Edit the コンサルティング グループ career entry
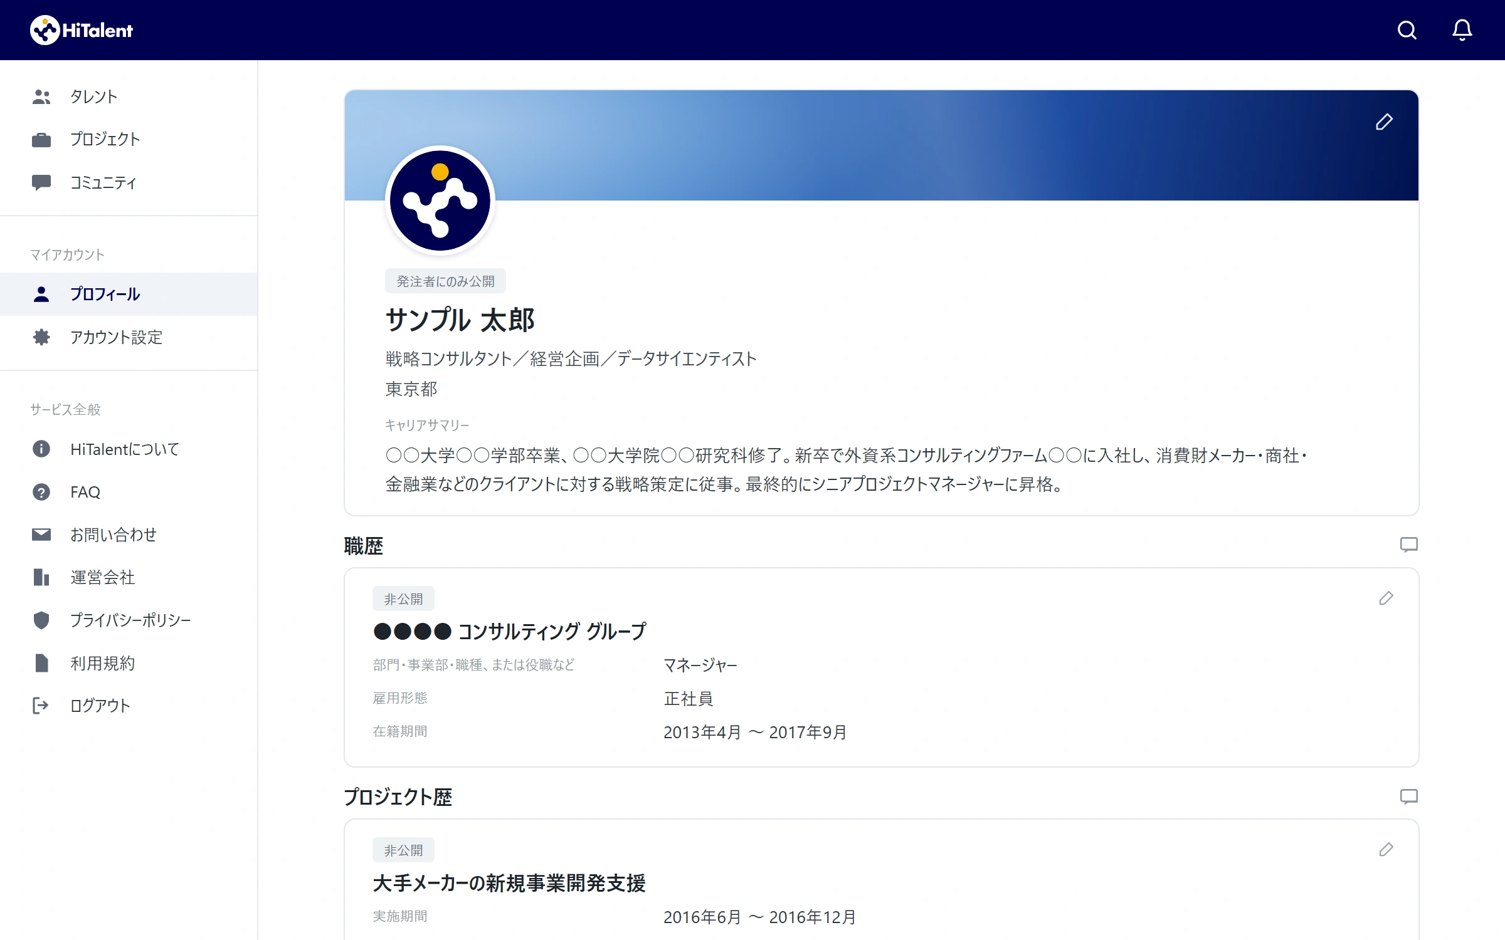1505x940 pixels. (x=1386, y=598)
